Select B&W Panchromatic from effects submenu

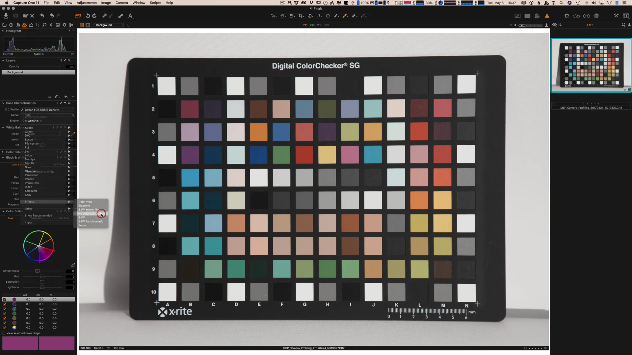click(91, 222)
